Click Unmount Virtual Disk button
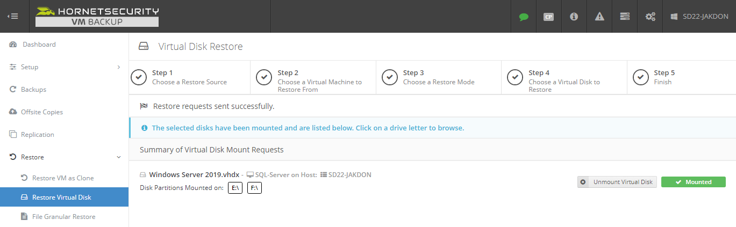Screen dimensions: 736x227 (x=617, y=182)
